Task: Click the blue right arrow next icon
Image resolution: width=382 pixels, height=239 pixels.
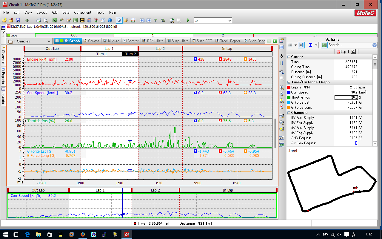Action: [x=149, y=20]
